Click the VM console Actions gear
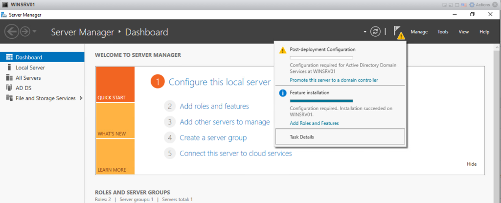Screen dimensions: 501x203 pyautogui.click(x=472, y=5)
